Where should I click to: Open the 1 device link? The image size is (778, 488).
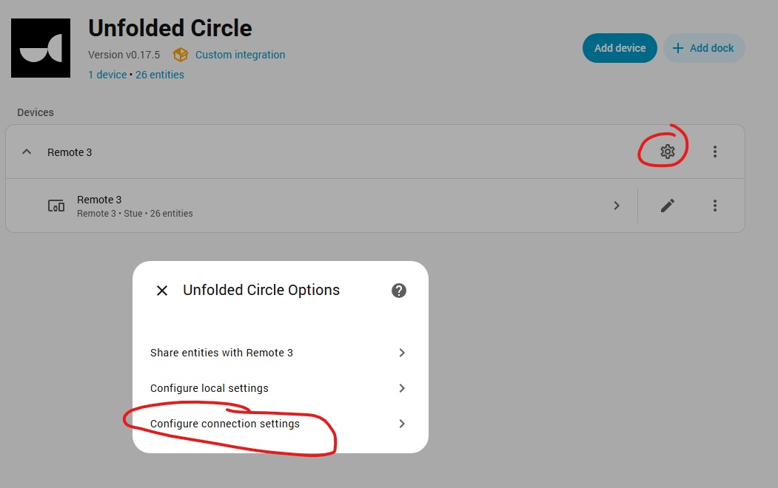(107, 75)
